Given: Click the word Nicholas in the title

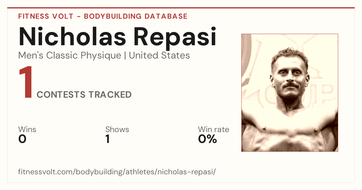Looking at the screenshot, I should 72,36.
